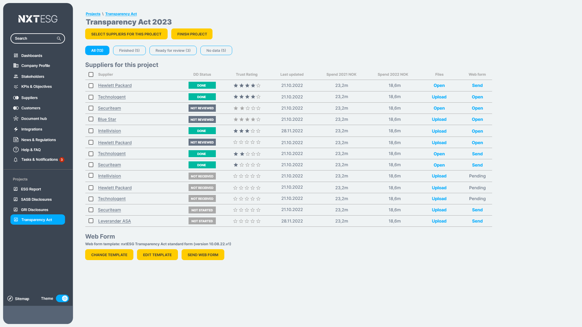Follow the Transparency Act breadcrumb link
This screenshot has height=327, width=582.
121,14
